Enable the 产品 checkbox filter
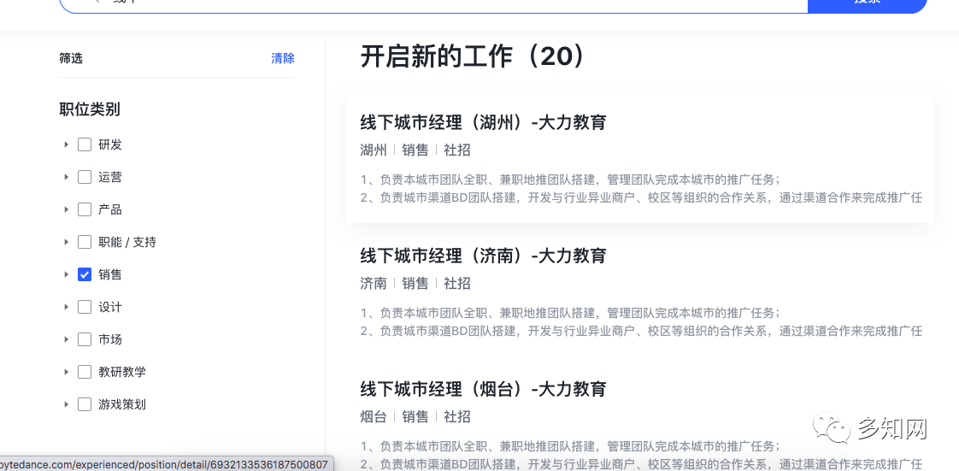Viewport: 959px width, 471px height. point(85,209)
